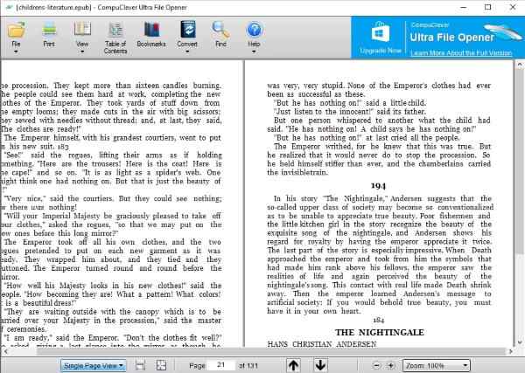This screenshot has width=525, height=373.
Task: Expand the File dropdown arrow
Action: pos(16,52)
